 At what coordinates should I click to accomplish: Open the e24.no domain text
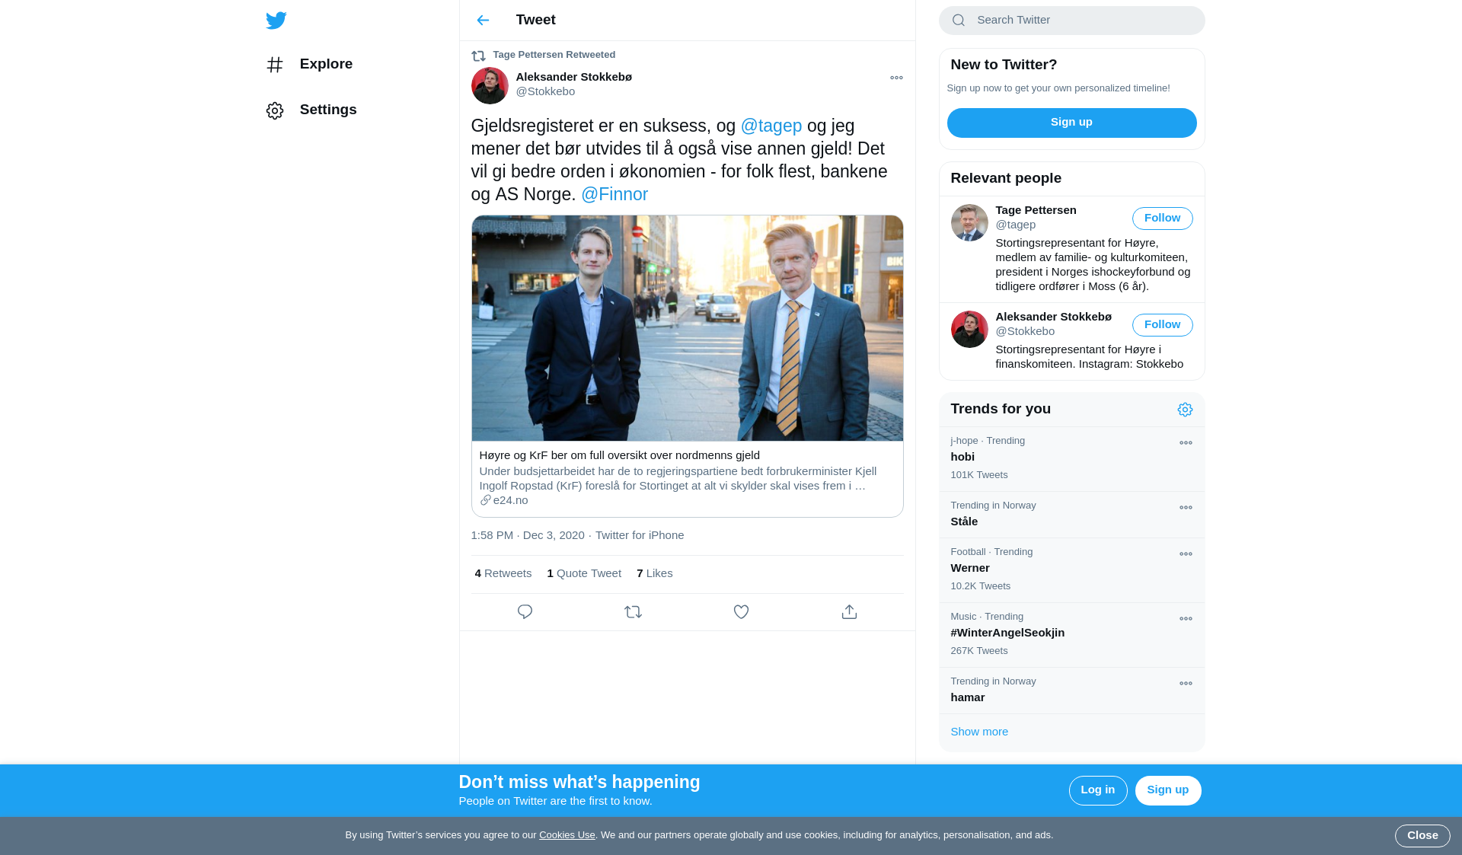pyautogui.click(x=510, y=500)
